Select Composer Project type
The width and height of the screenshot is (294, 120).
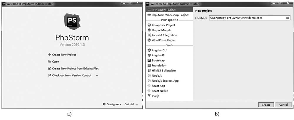click(169, 25)
